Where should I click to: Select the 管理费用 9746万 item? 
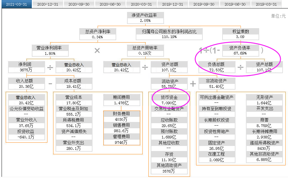pos(122,139)
